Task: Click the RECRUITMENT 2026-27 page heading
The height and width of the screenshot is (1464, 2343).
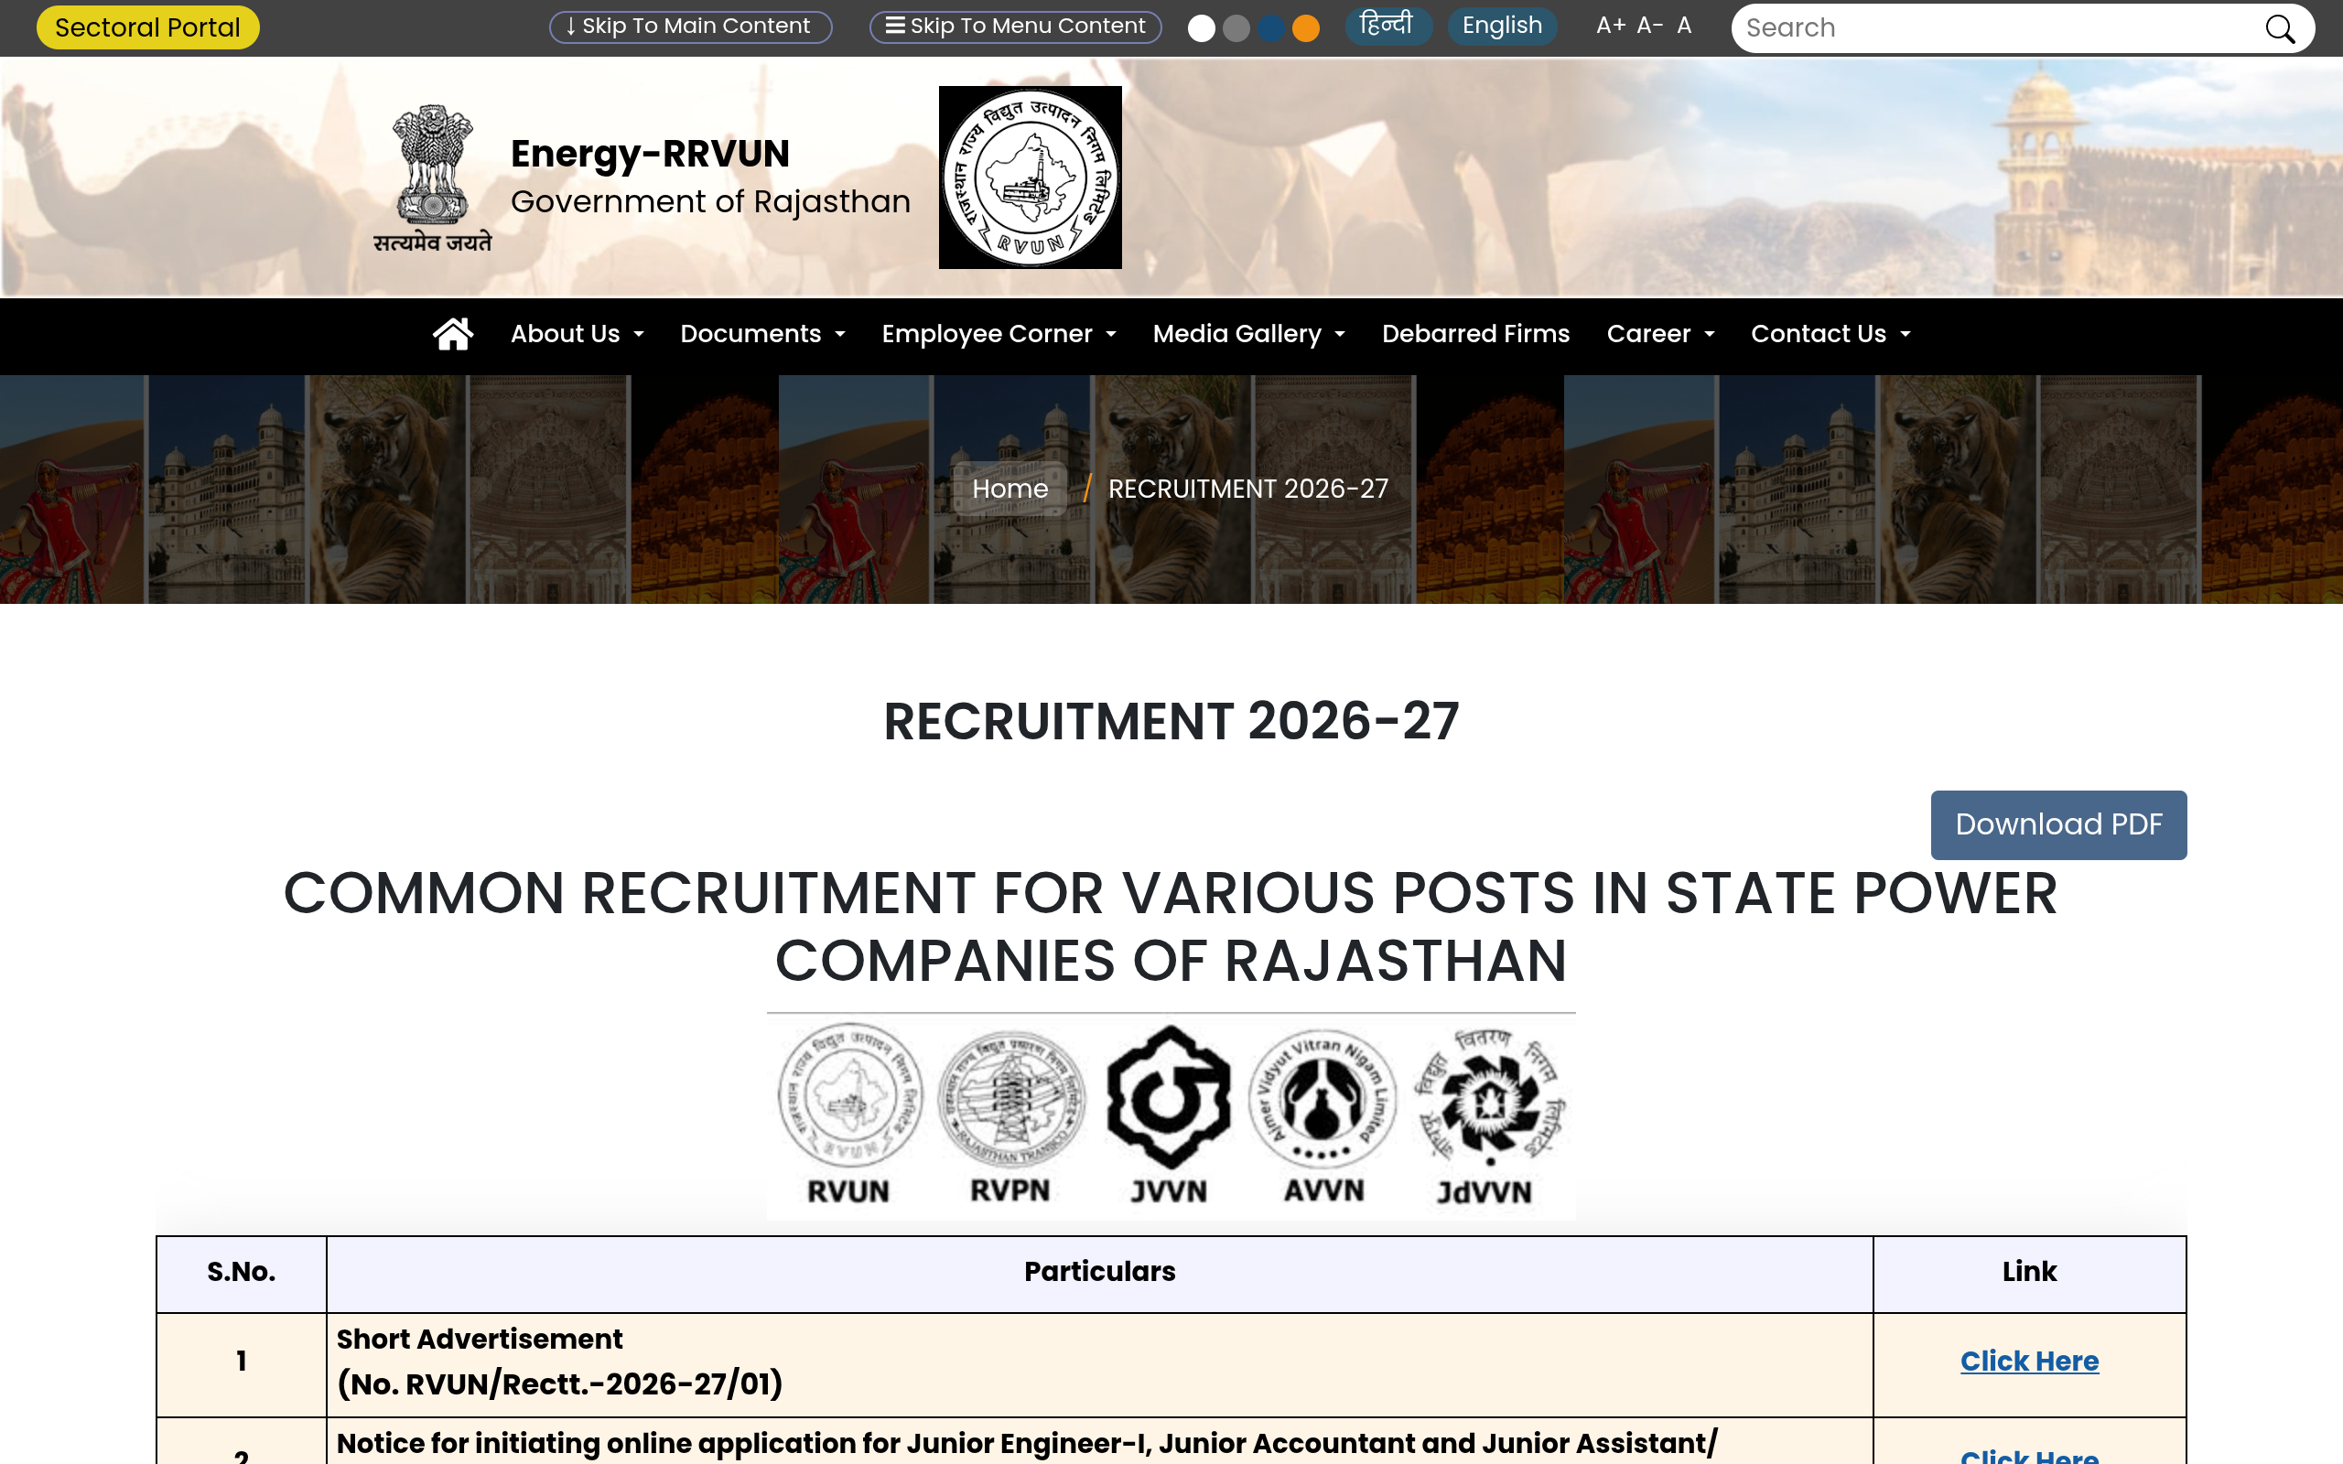Action: 1171,721
